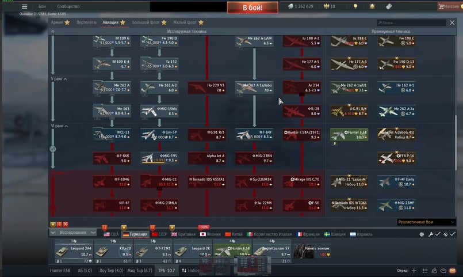Screen dimensions: 463x277
Task: Click the Магазин shop cart icon
Action: [441, 6]
